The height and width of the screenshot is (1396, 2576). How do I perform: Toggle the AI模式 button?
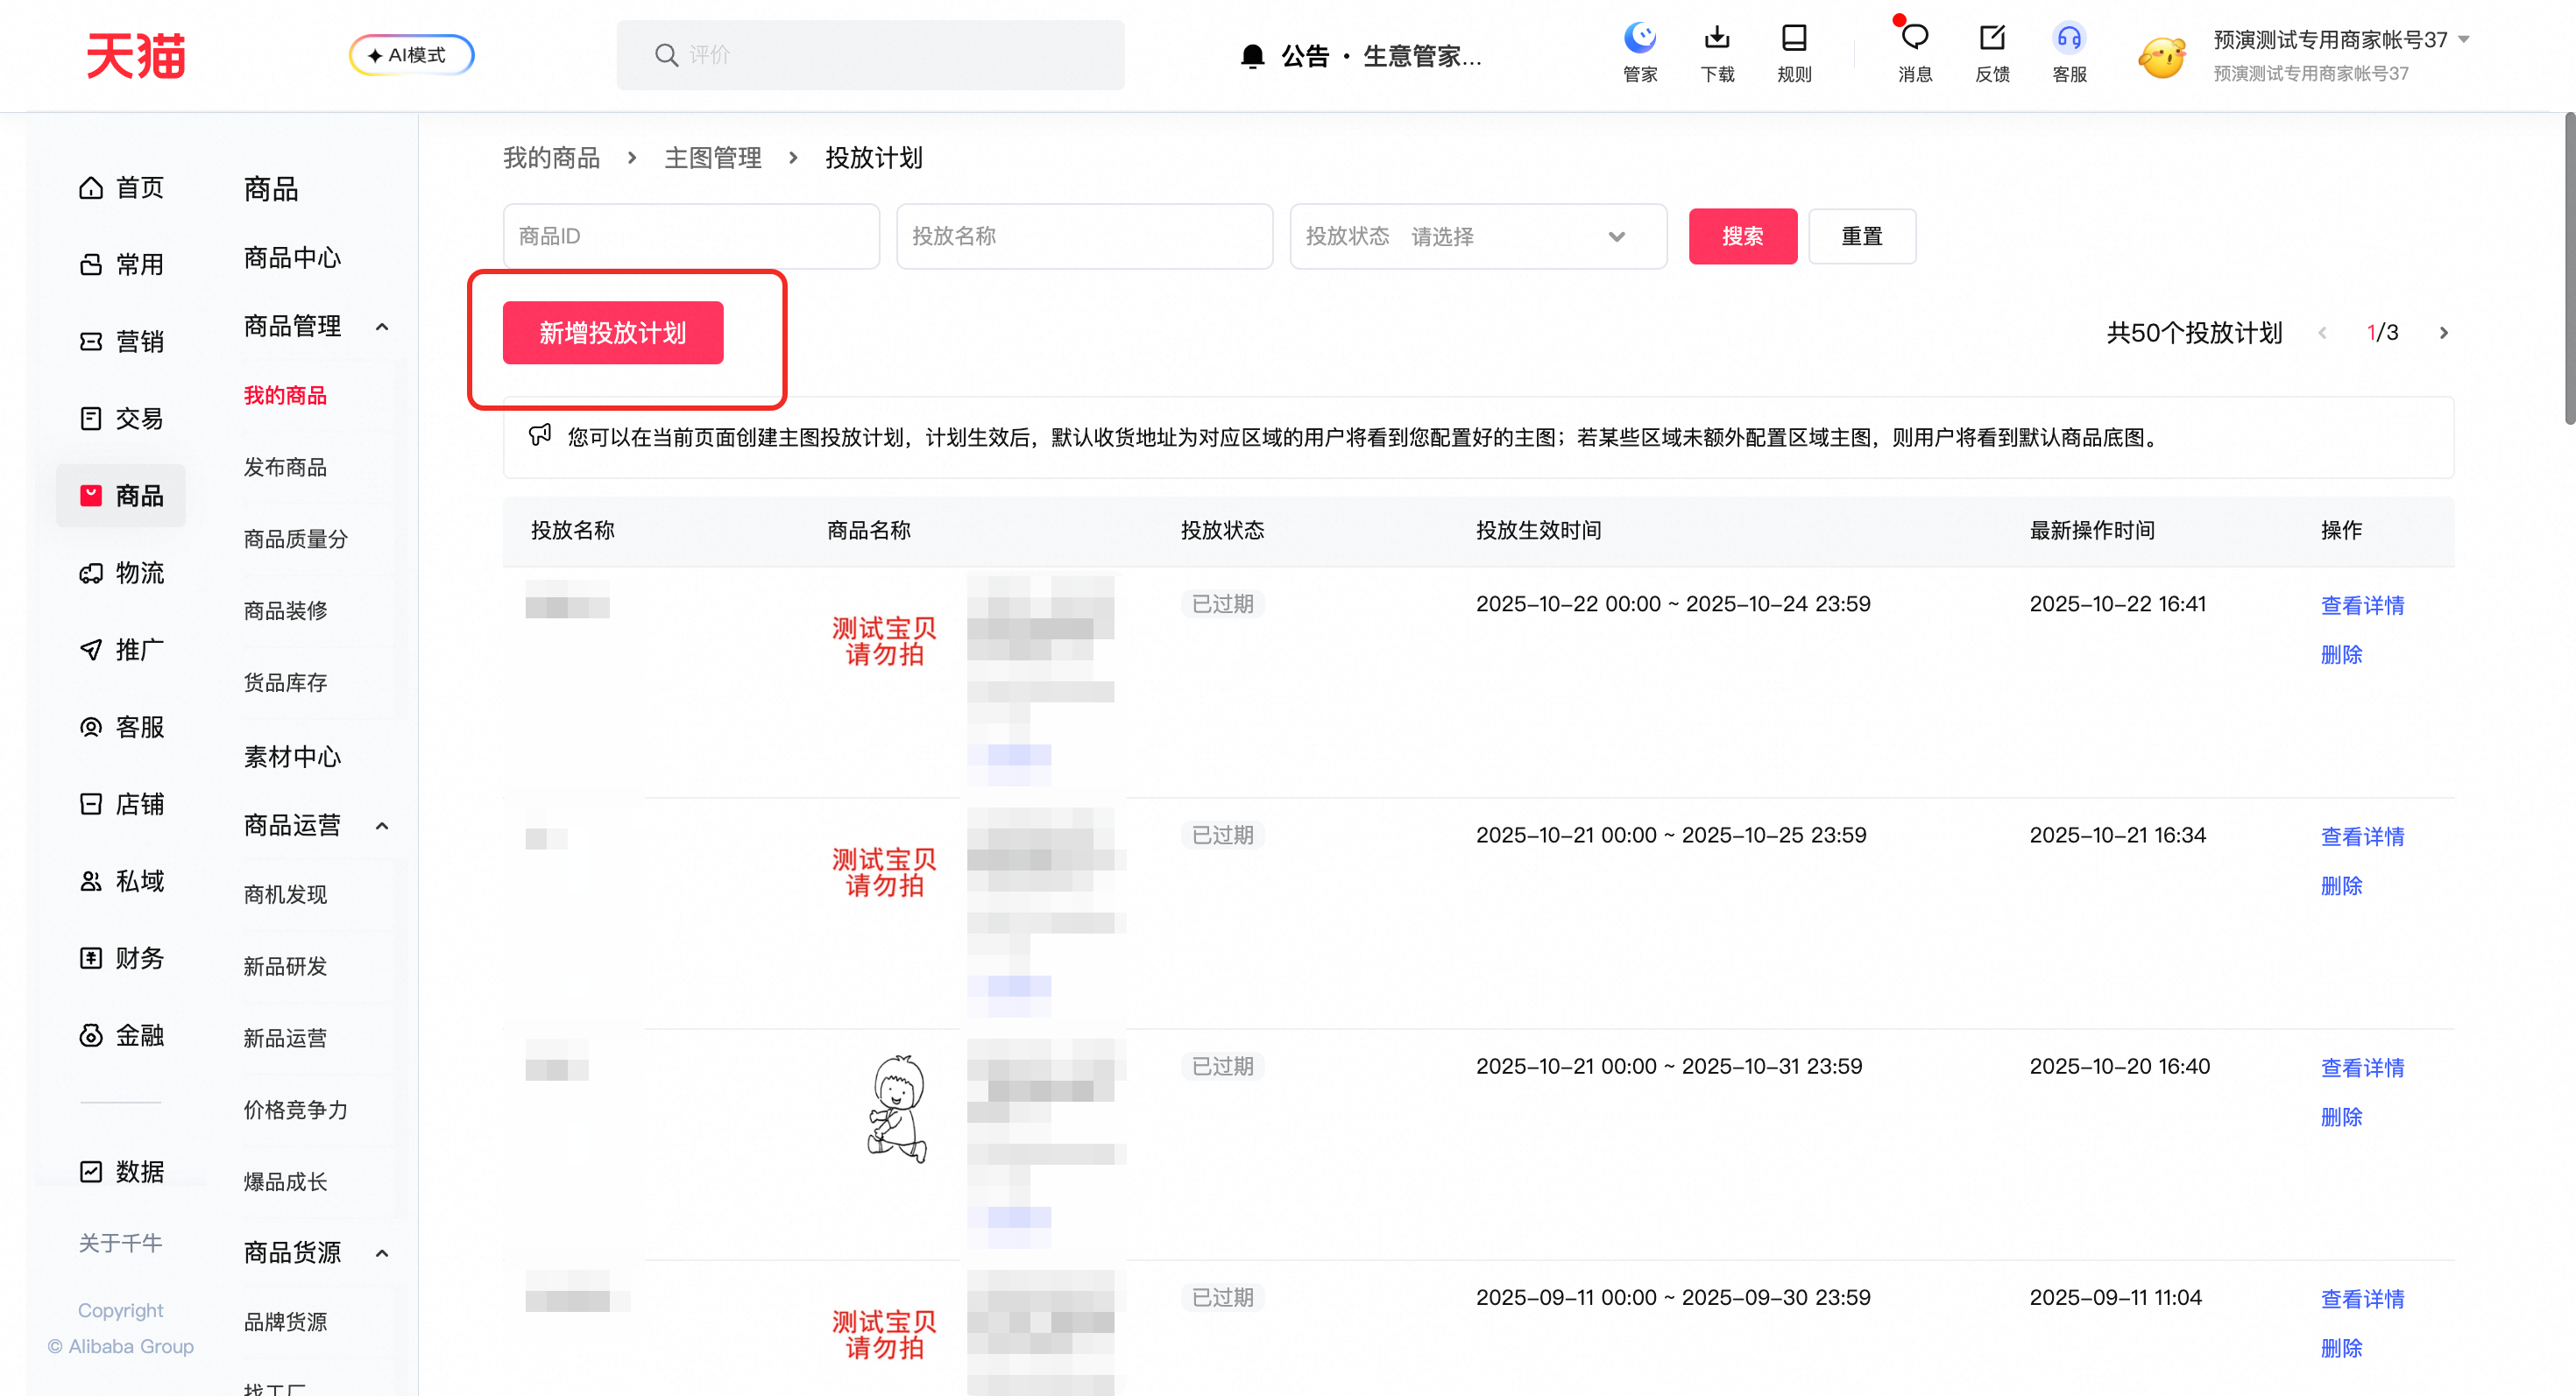pos(411,55)
